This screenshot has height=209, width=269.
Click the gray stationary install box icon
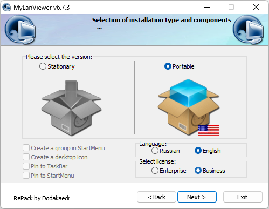click(x=71, y=108)
